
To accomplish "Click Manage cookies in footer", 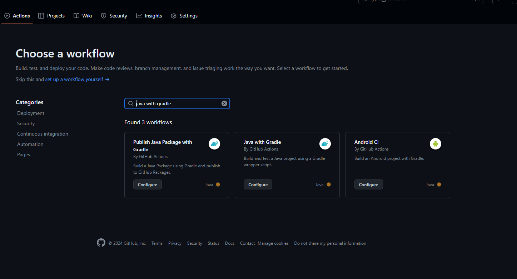I will point(273,243).
